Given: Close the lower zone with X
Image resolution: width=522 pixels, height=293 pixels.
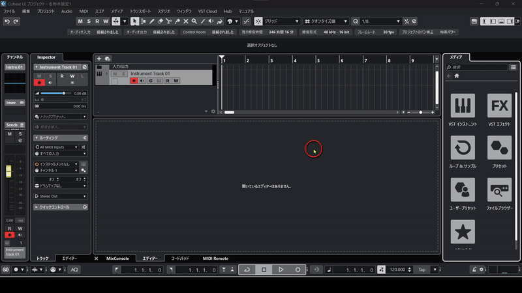Looking at the screenshot, I should point(96,258).
